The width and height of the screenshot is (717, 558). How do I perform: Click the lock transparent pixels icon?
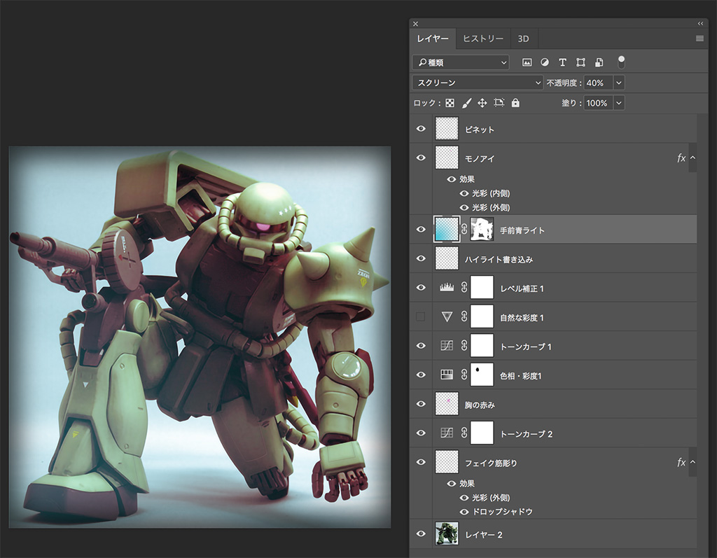(x=450, y=103)
